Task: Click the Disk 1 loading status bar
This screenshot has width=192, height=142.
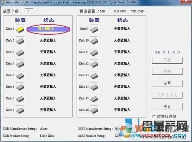Action: tap(48, 29)
